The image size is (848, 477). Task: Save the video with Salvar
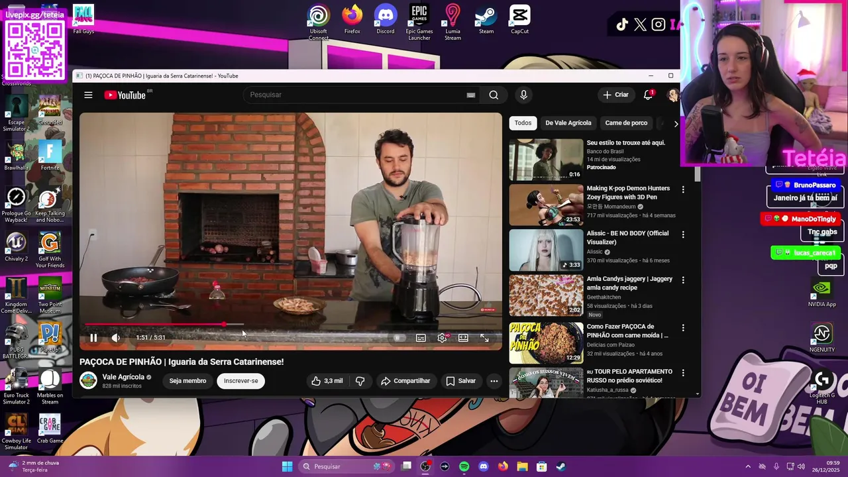click(x=460, y=381)
